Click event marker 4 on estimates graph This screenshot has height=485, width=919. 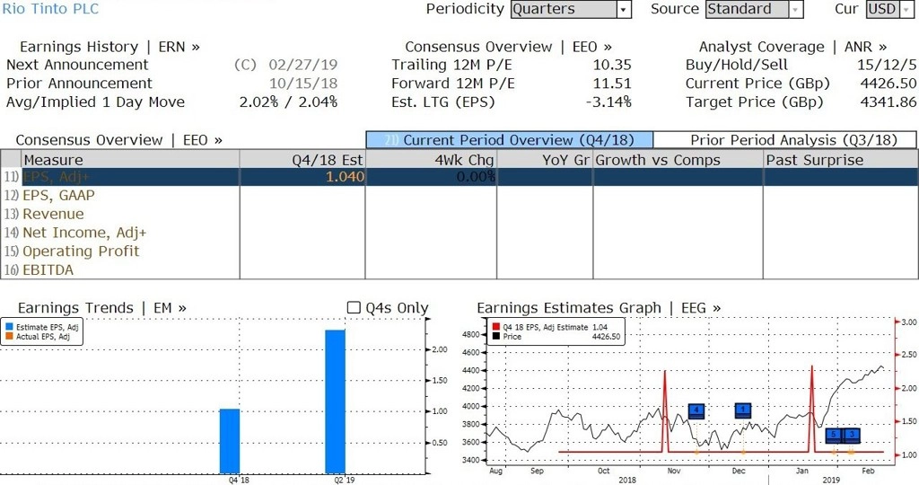(696, 410)
